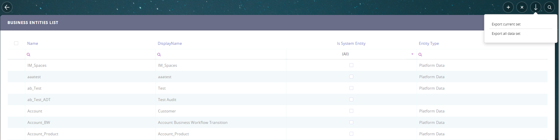The image size is (559, 140).
Task: Toggle Is System Entity checkbox for ab_Test_ADT
Action: click(351, 100)
